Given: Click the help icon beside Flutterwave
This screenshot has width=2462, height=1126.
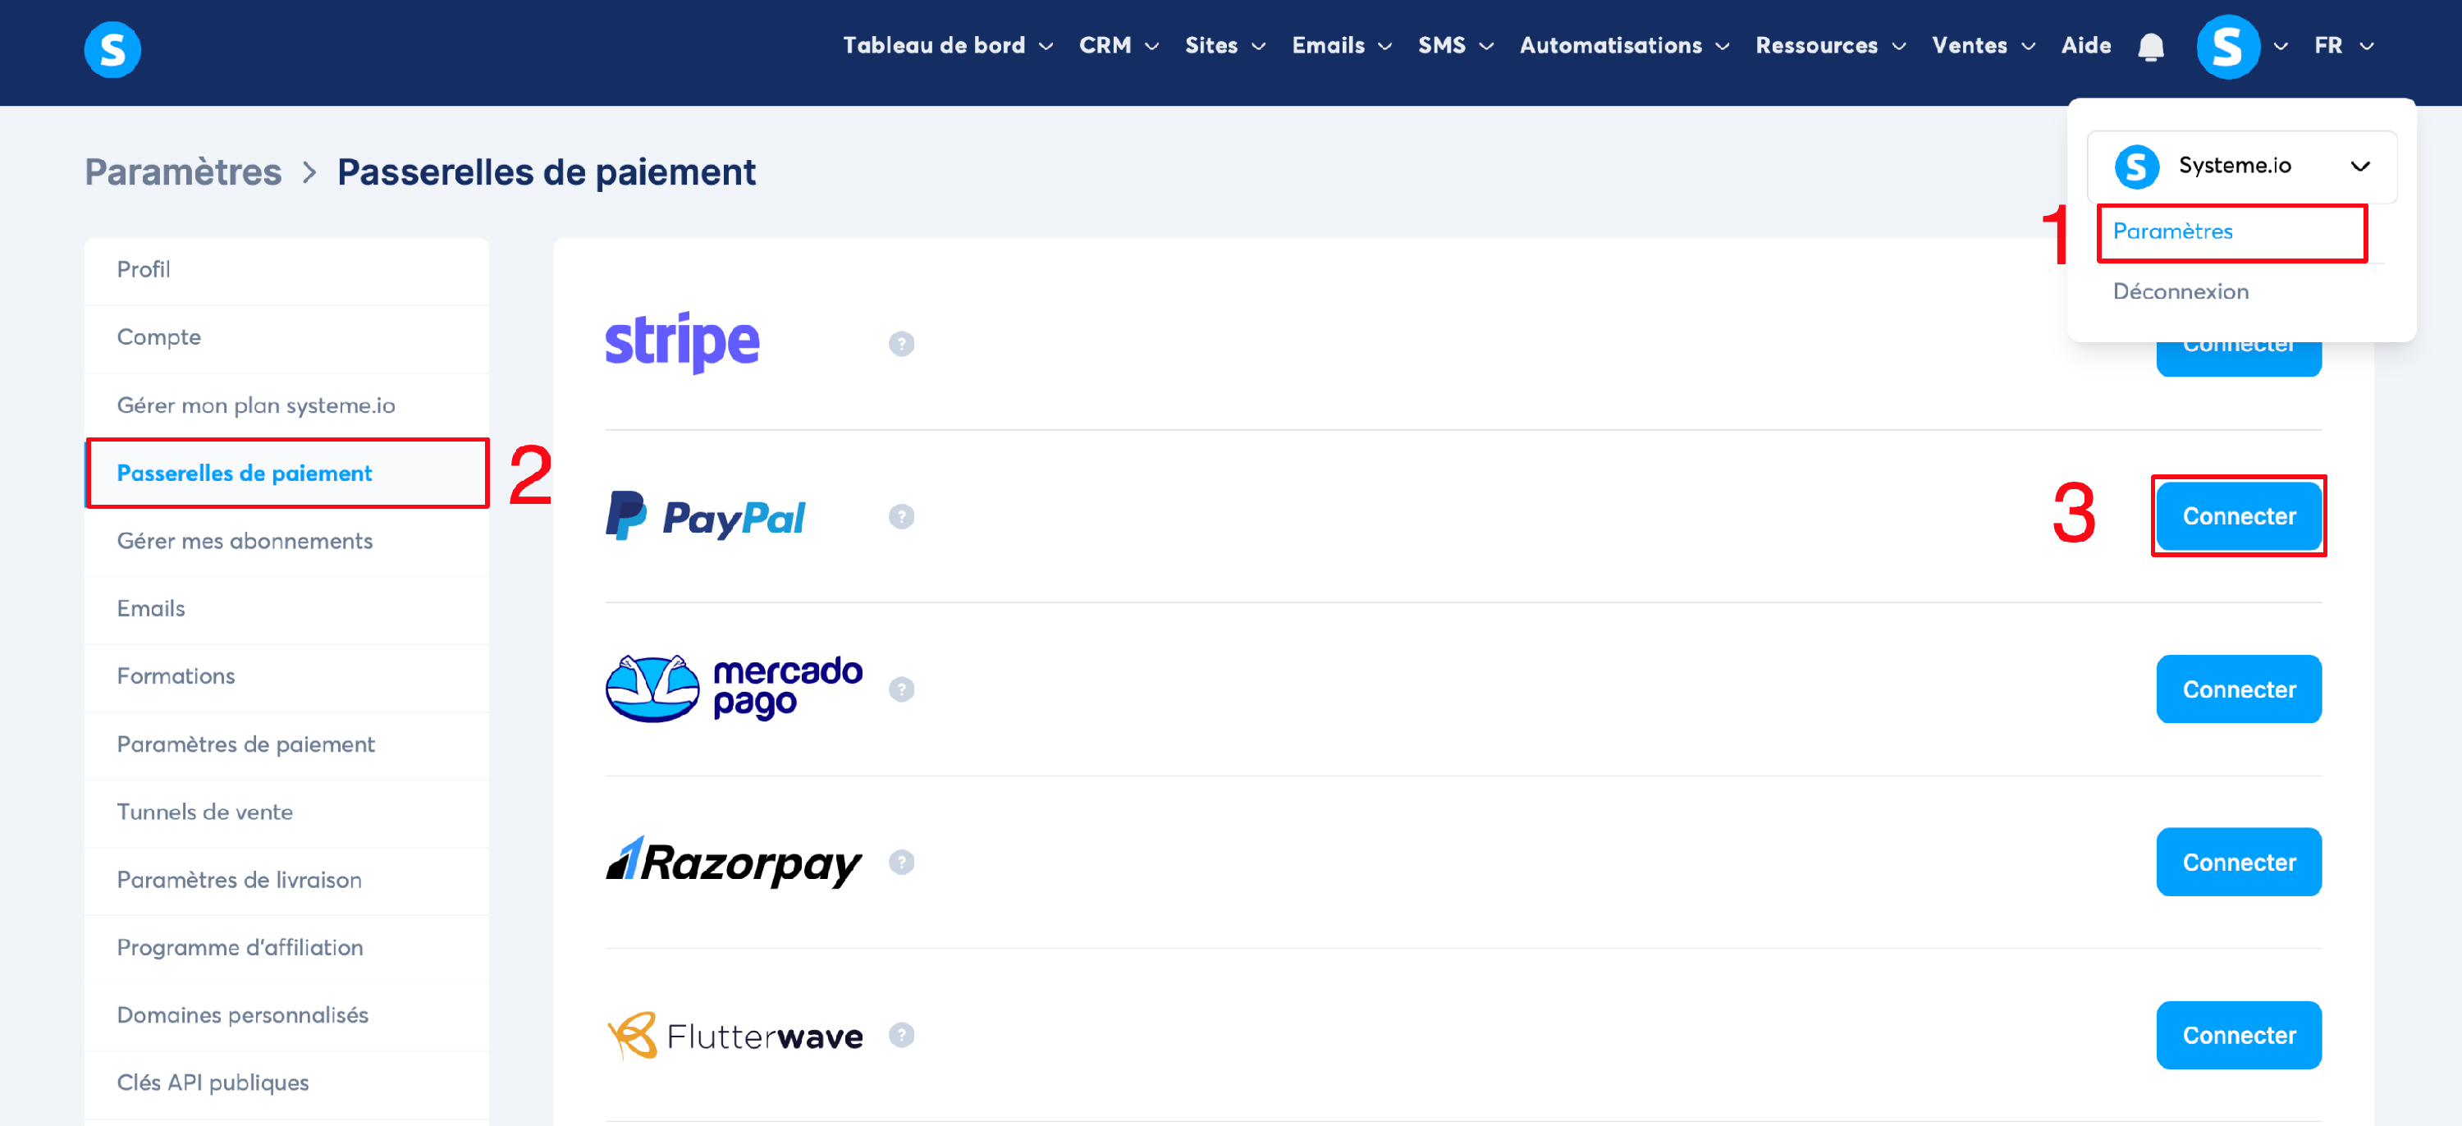Looking at the screenshot, I should coord(900,1035).
